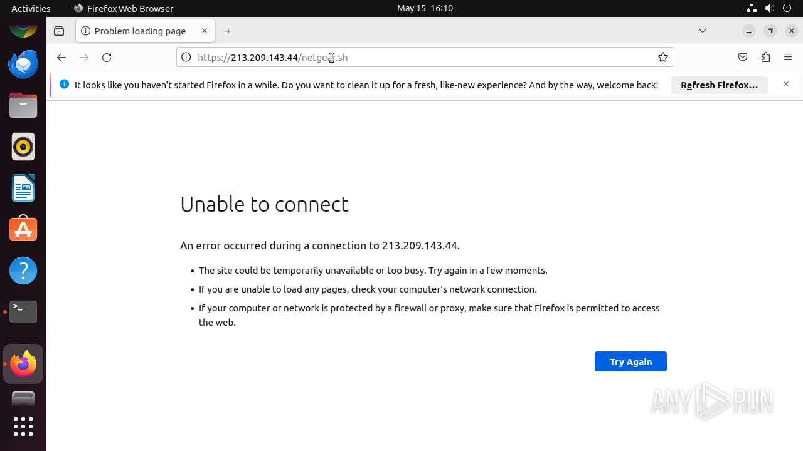
Task: Minimize the Firefox window
Action: (748, 31)
